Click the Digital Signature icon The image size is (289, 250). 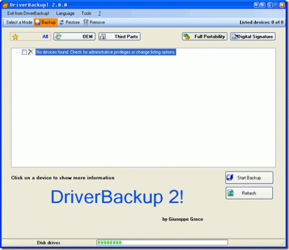[235, 36]
